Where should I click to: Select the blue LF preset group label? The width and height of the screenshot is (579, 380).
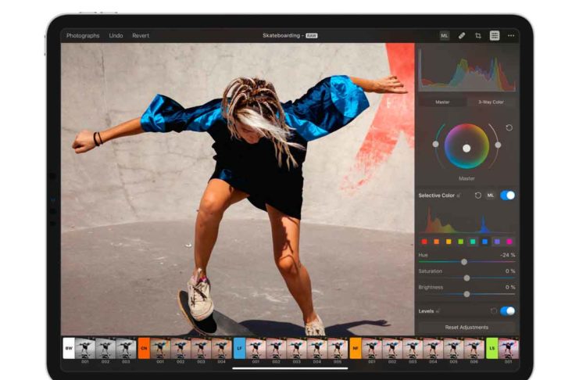click(239, 348)
